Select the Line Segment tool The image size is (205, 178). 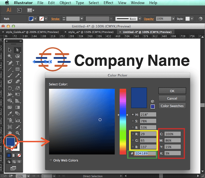10,69
